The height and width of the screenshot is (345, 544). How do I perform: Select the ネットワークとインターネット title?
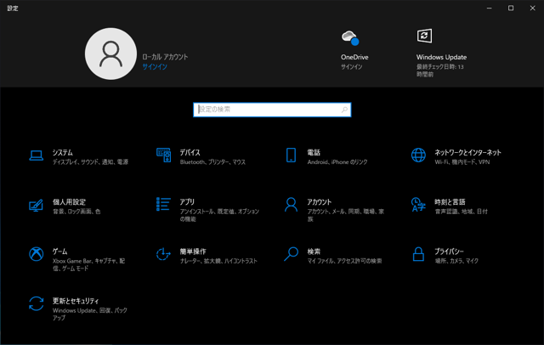(467, 153)
